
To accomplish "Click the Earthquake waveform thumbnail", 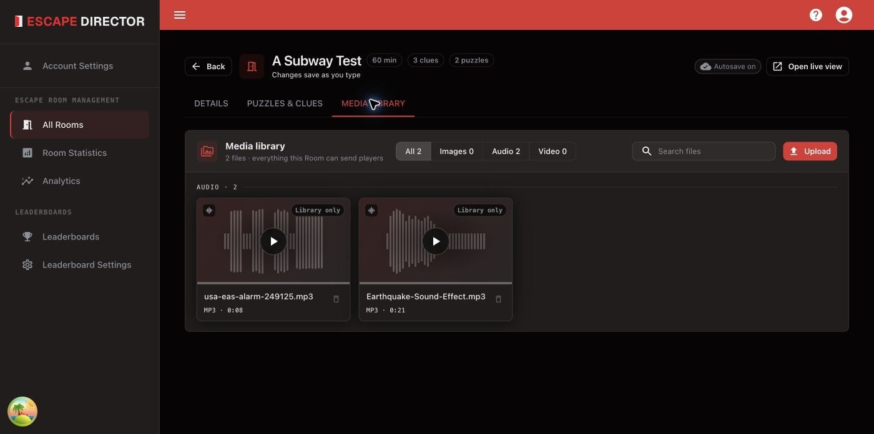I will point(436,241).
